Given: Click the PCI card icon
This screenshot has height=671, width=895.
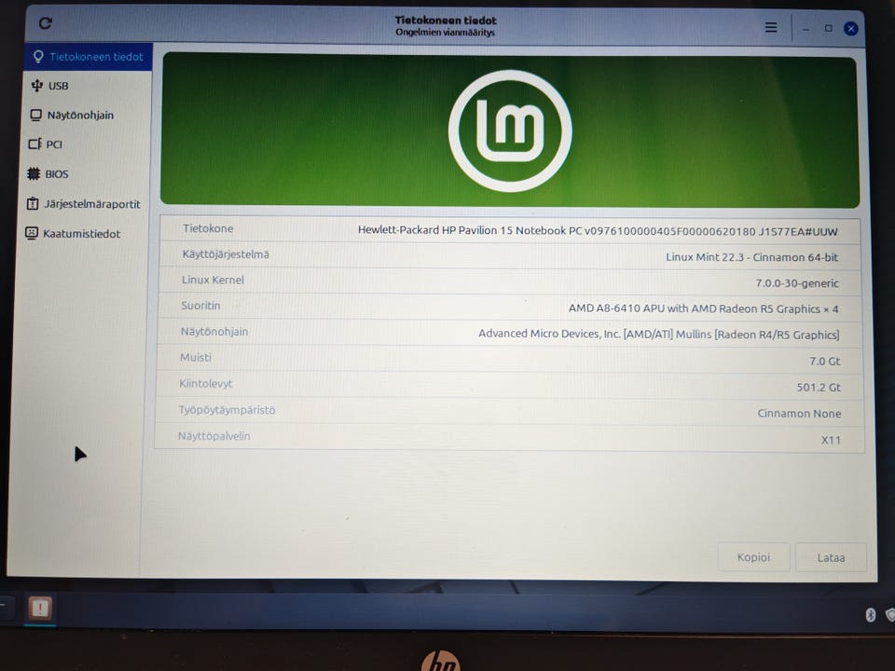Looking at the screenshot, I should [34, 144].
